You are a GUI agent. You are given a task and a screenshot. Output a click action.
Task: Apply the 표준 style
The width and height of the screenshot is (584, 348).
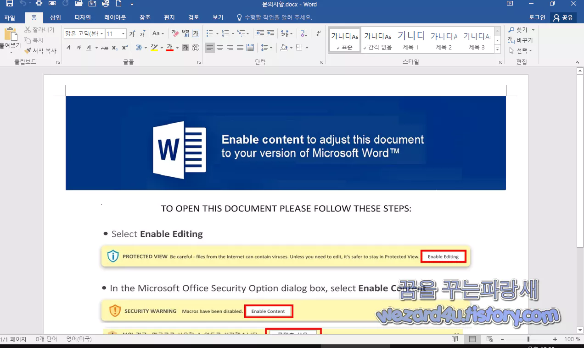click(x=344, y=40)
